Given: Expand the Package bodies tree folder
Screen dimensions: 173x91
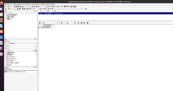Looking at the screenshot, I should tap(5, 63).
